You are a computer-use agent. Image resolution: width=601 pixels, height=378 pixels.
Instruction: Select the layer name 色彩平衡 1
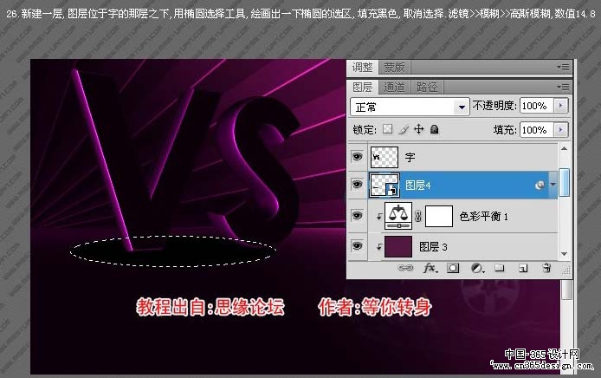point(484,217)
